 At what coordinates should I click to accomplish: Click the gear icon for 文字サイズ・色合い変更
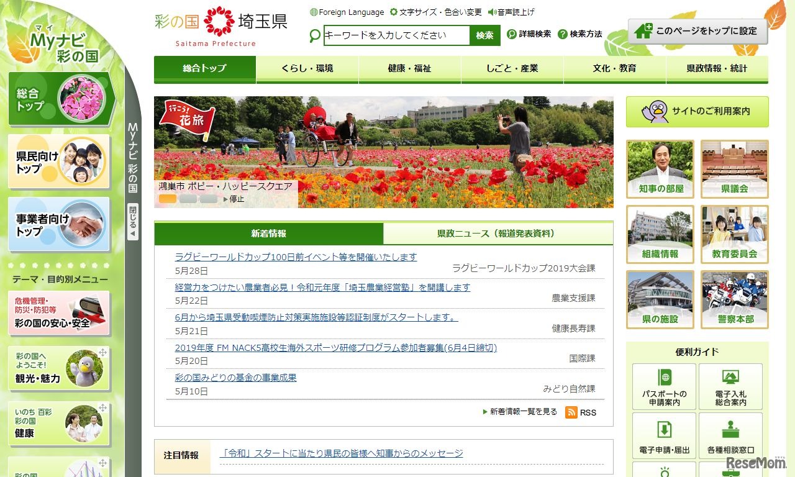[394, 12]
